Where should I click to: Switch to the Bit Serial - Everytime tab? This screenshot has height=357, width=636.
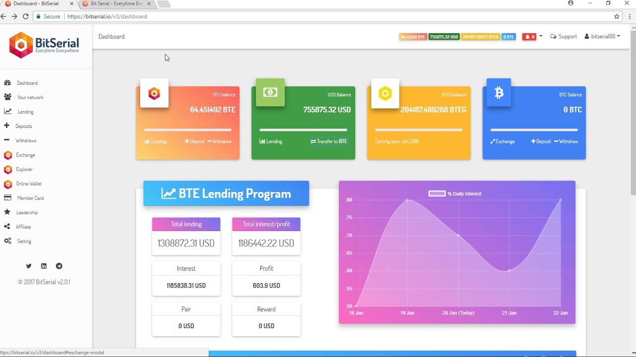(x=117, y=4)
